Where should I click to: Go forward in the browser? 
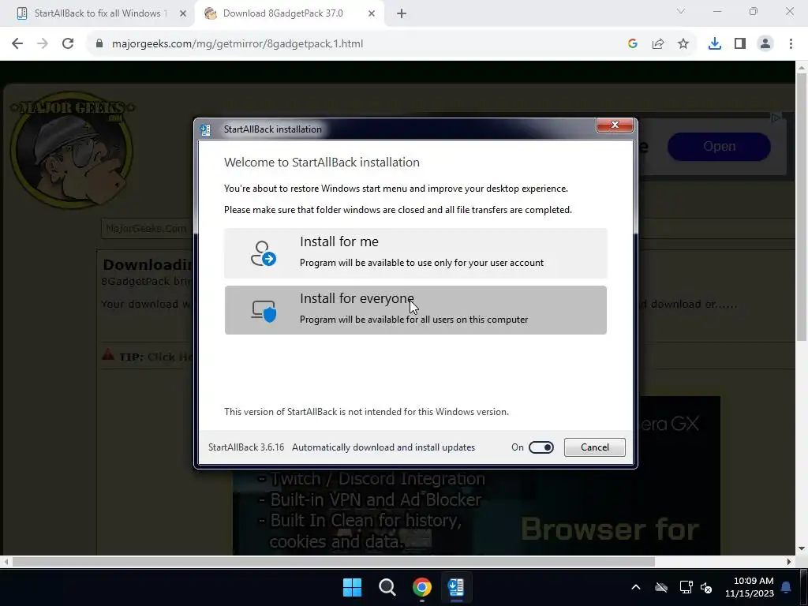tap(43, 44)
